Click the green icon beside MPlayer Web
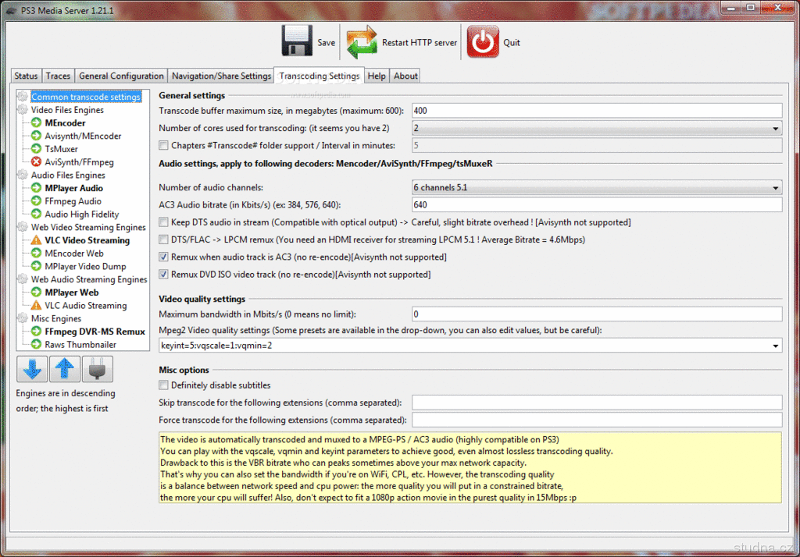Viewport: 800px width, 557px height. point(36,292)
